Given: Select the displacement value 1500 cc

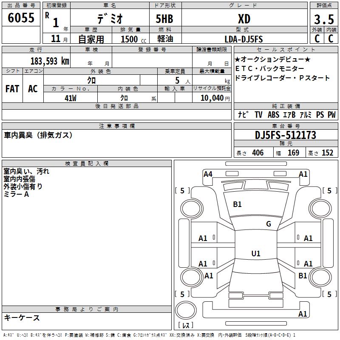Looking at the screenshot, I should pyautogui.click(x=133, y=39).
